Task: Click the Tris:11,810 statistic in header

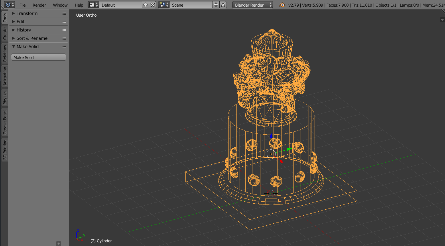Action: click(x=362, y=5)
